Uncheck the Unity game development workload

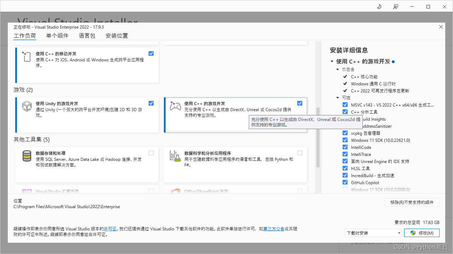(151, 103)
